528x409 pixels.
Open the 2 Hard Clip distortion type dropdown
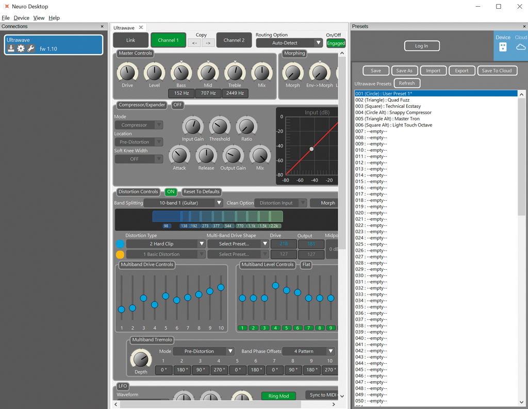(166, 244)
